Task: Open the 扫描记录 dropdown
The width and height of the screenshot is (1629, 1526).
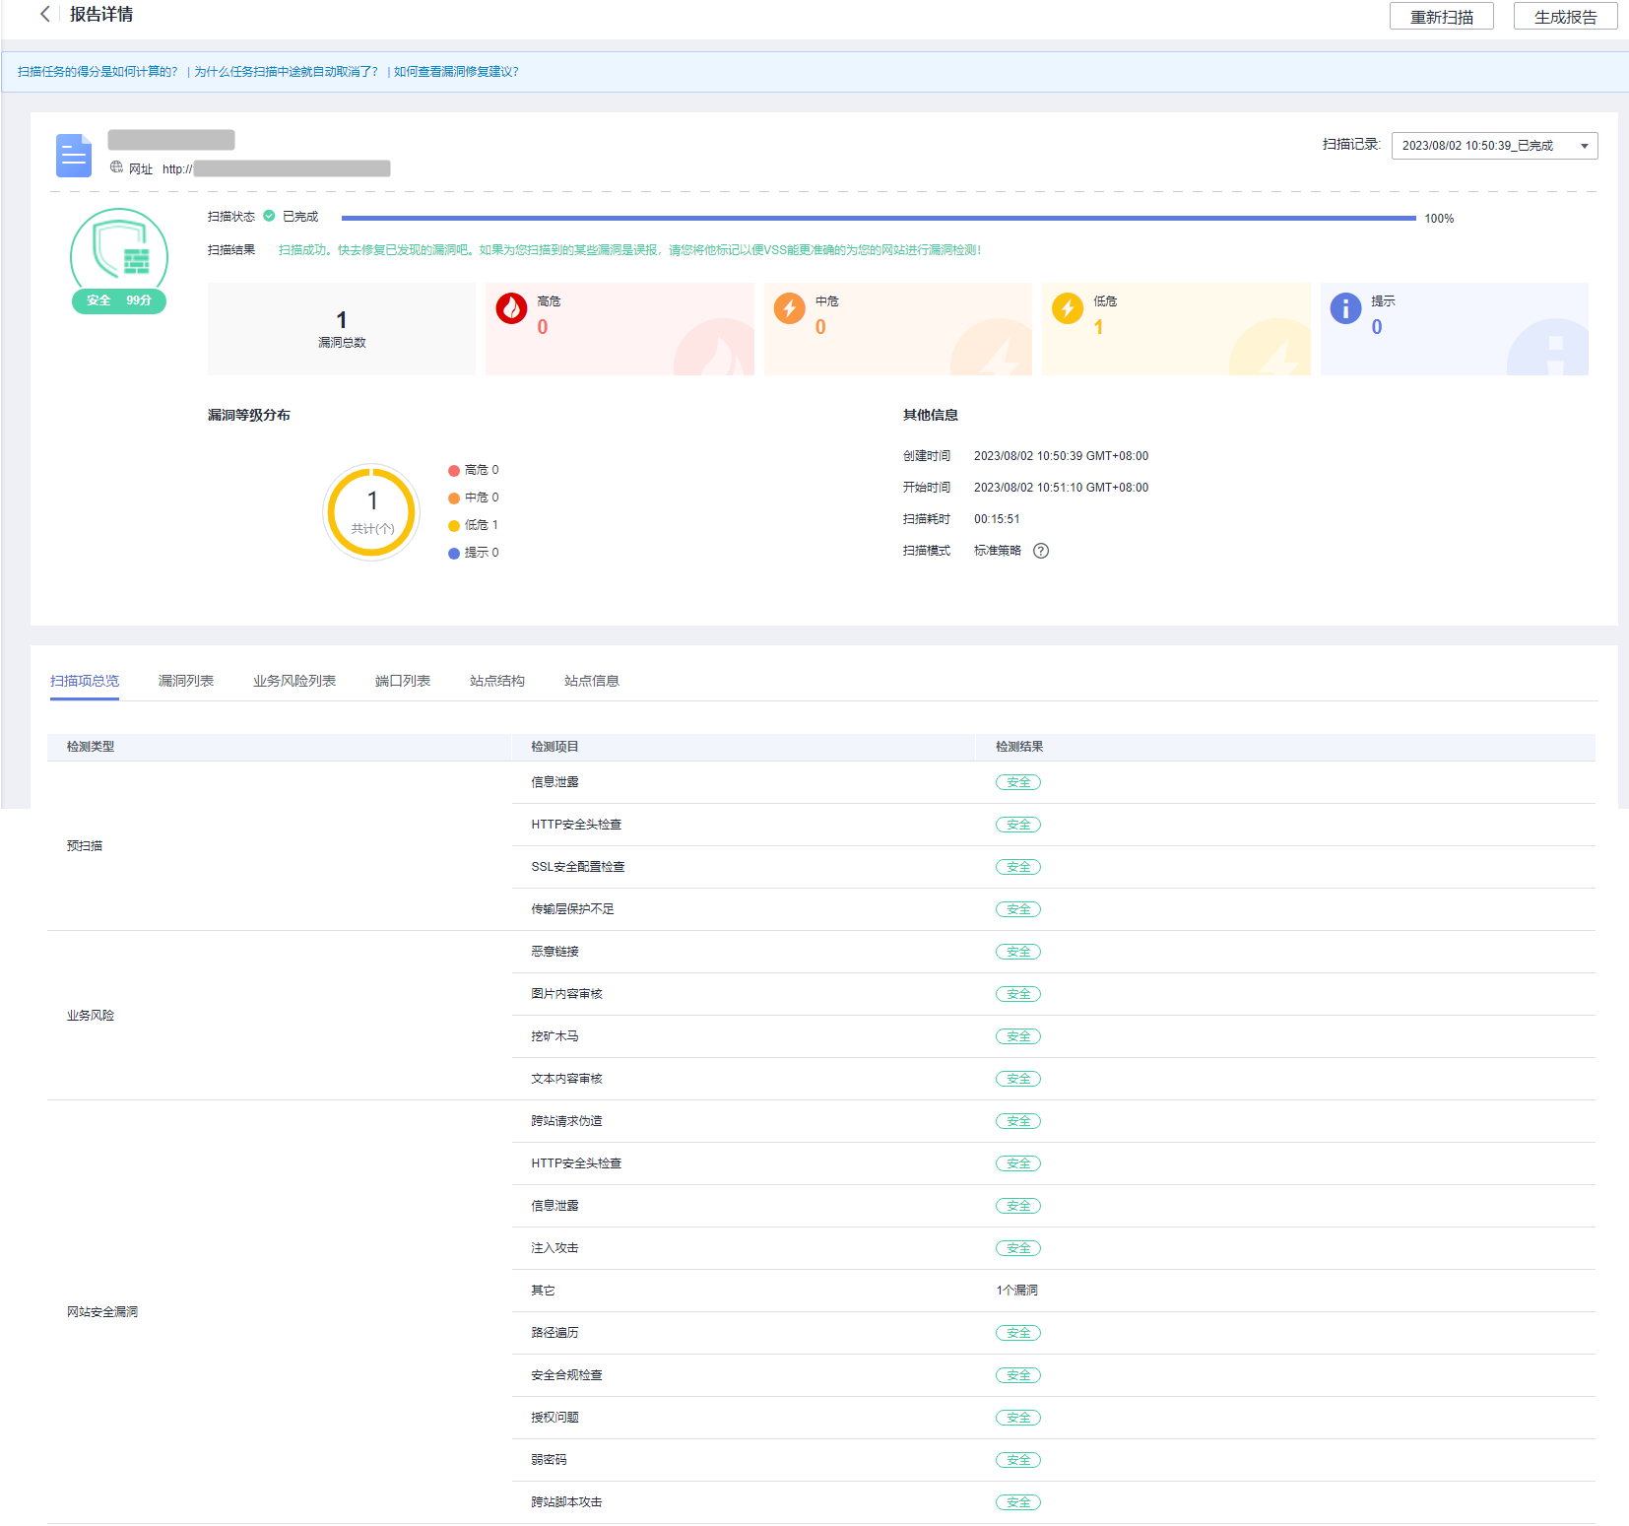Action: tap(1493, 146)
